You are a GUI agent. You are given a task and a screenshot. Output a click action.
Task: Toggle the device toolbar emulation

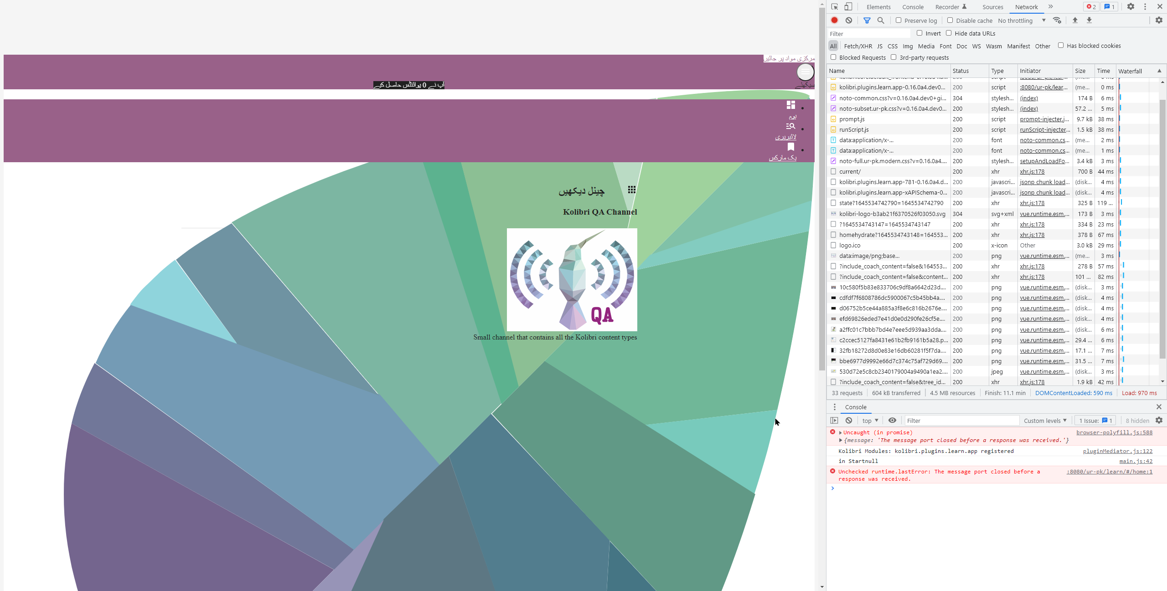click(x=847, y=6)
